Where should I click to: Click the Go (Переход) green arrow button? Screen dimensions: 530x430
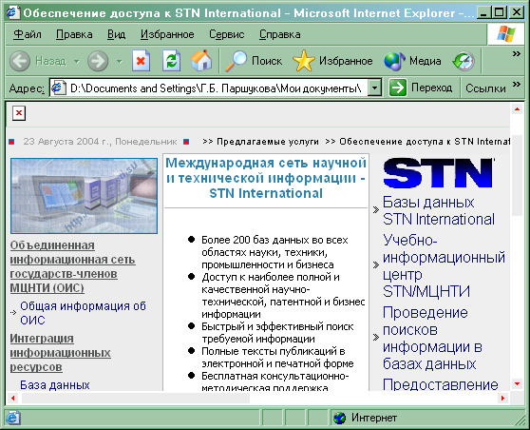tap(397, 88)
